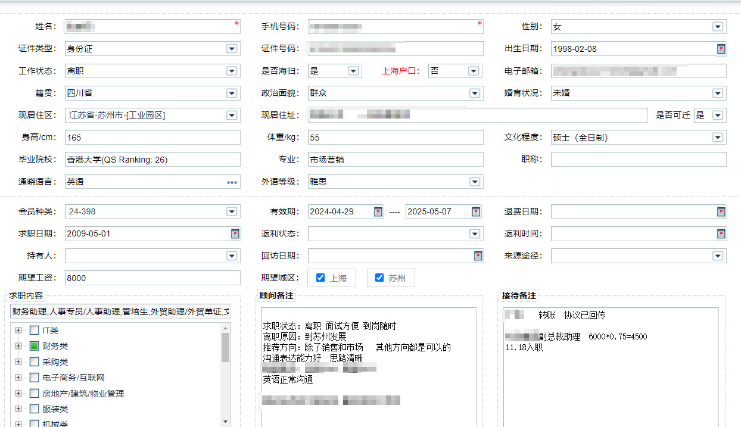Open the 是否可迁 dropdown

click(717, 115)
